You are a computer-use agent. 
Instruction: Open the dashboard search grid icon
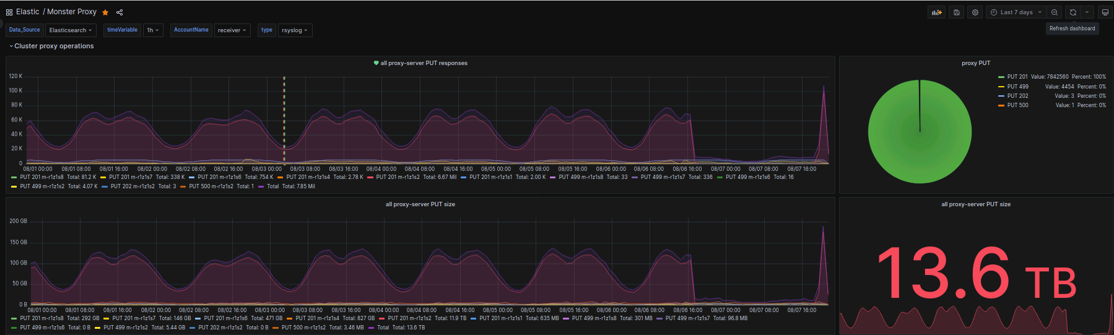[x=9, y=12]
